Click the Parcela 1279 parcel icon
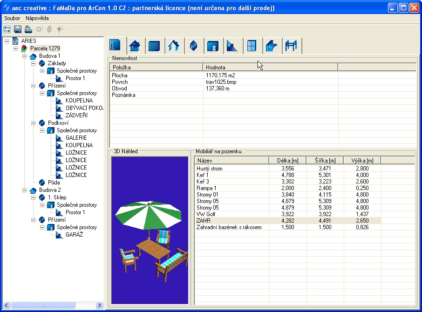Viewport: 422px width, 312px height. coord(24,48)
